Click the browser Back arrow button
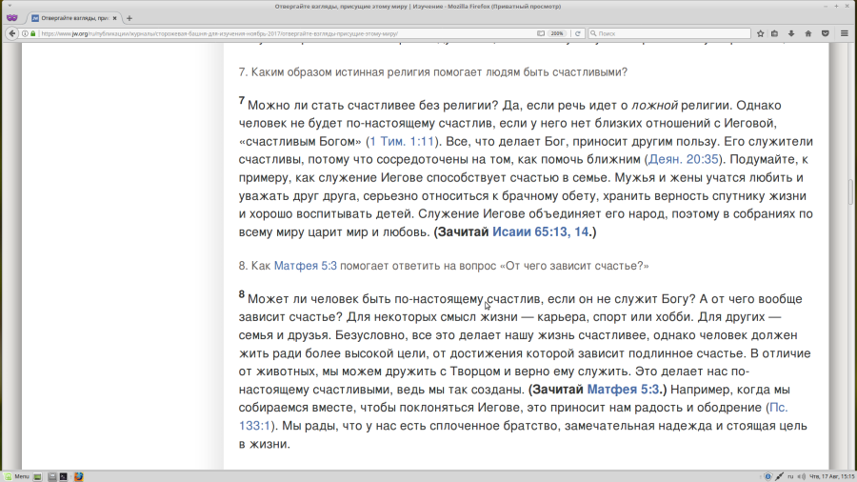Image resolution: width=857 pixels, height=482 pixels. (12, 33)
